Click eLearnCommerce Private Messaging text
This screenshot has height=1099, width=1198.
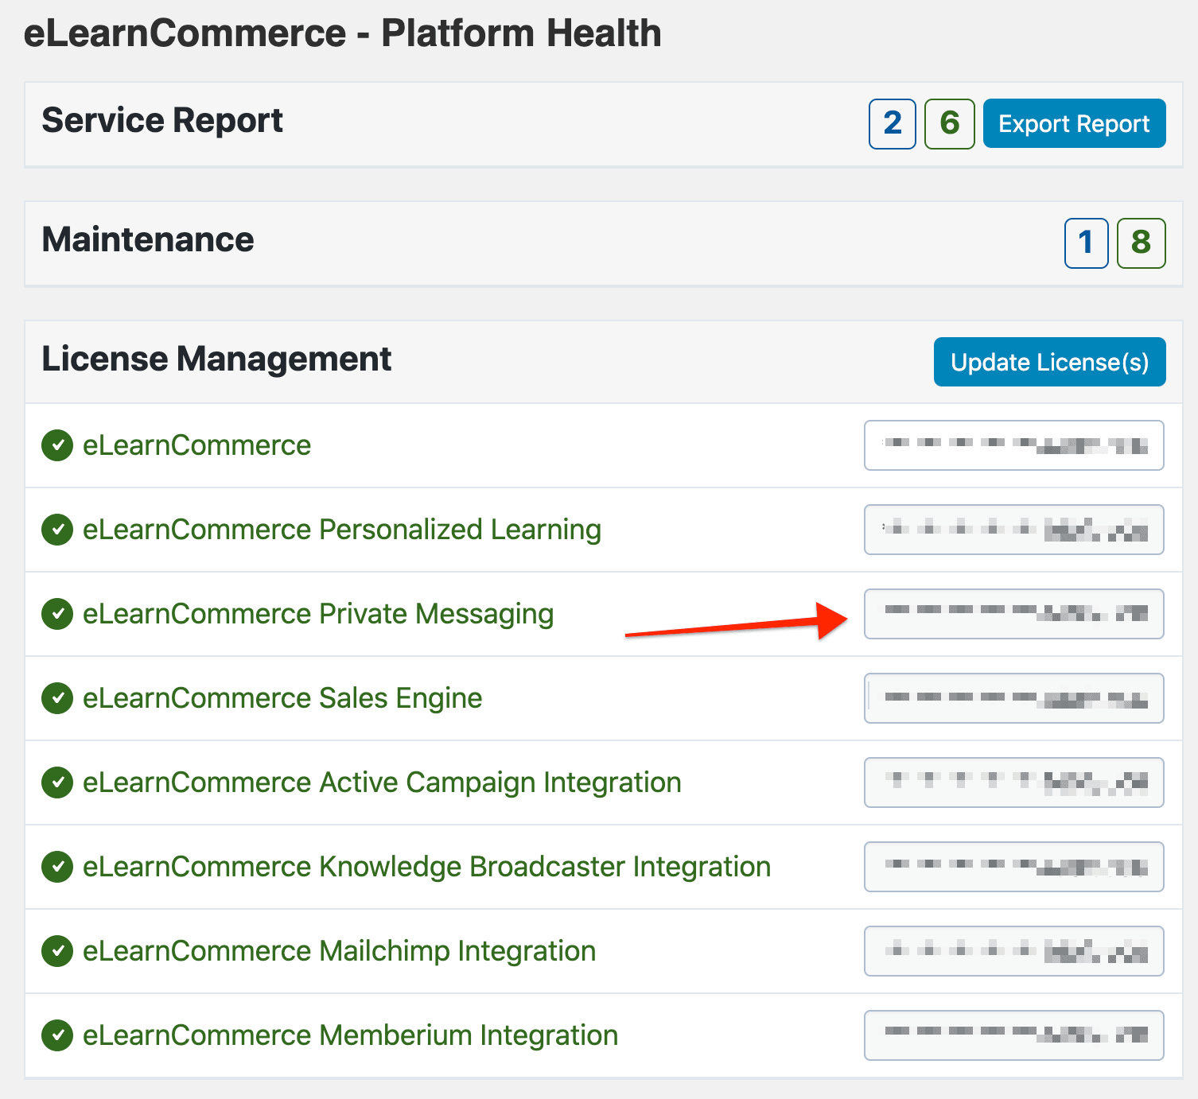pyautogui.click(x=318, y=614)
